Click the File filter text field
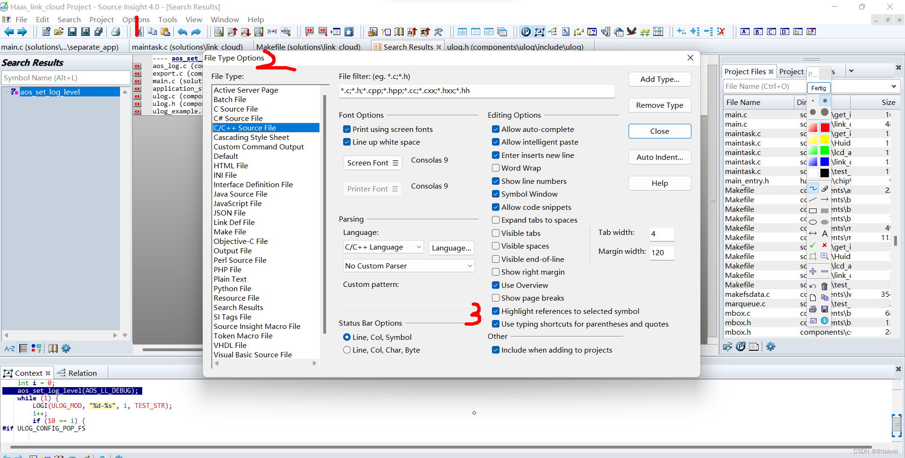Image resolution: width=905 pixels, height=458 pixels. (x=476, y=91)
